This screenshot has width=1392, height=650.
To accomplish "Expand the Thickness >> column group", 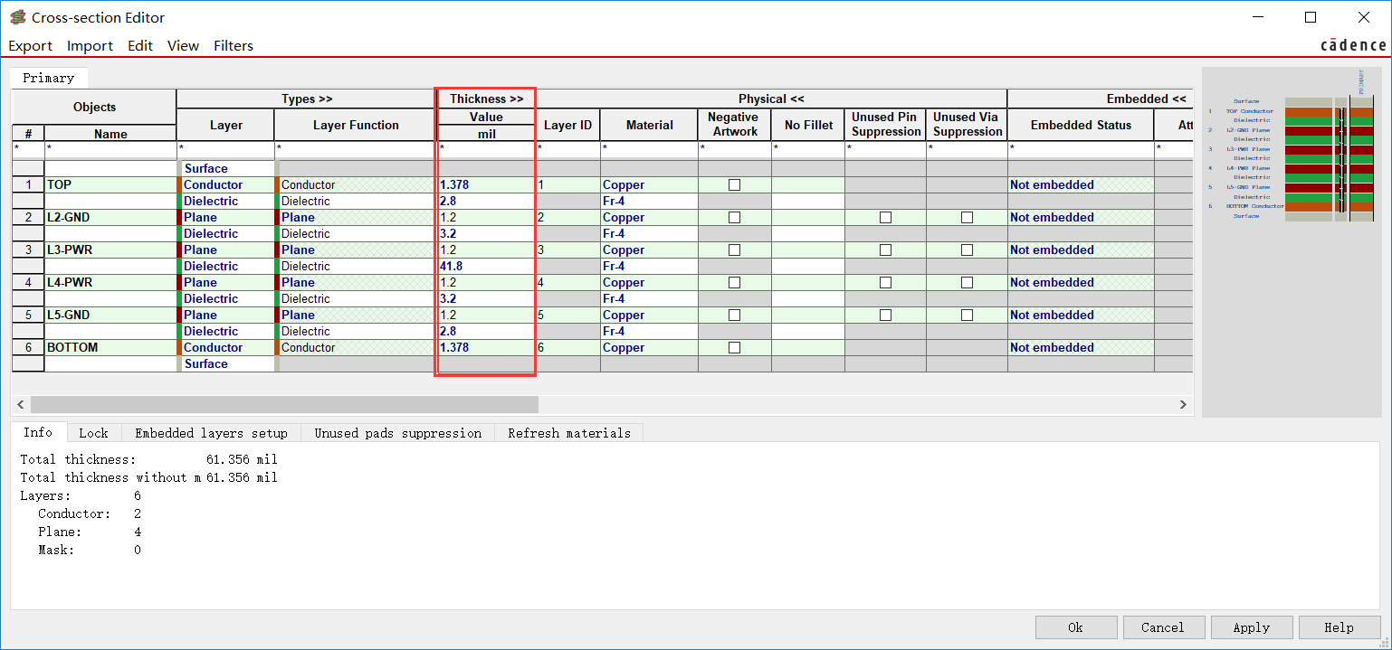I will click(486, 99).
